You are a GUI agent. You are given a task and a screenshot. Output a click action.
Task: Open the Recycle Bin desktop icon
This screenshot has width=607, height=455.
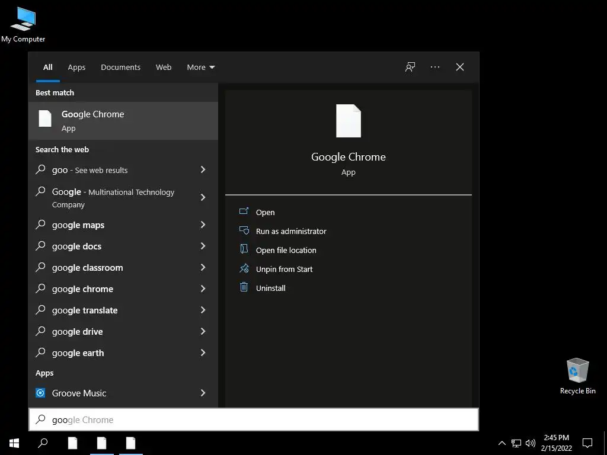point(577,376)
